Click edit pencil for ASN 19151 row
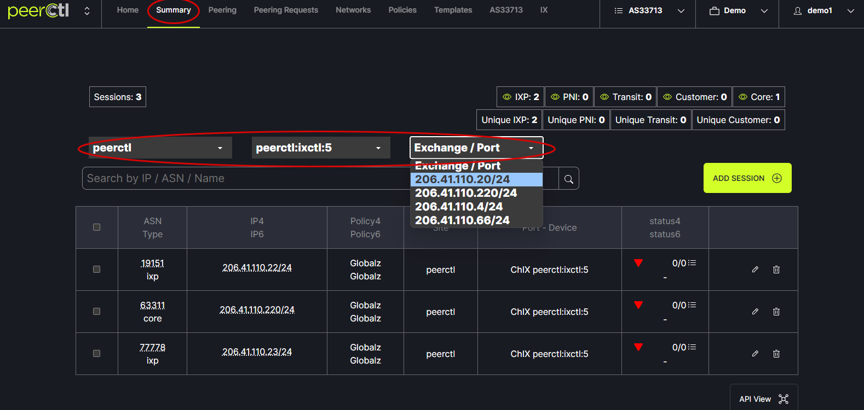Screen dimensions: 864x410 [755, 270]
